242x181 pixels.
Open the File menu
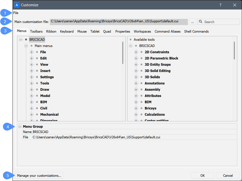[16, 13]
